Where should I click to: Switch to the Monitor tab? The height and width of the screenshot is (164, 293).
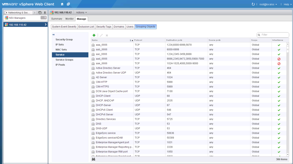pyautogui.click(x=70, y=19)
